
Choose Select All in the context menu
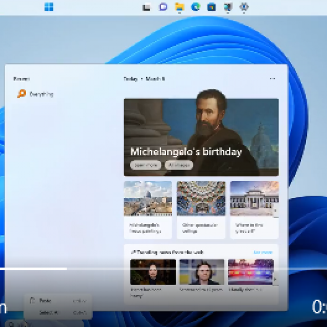[58, 312]
